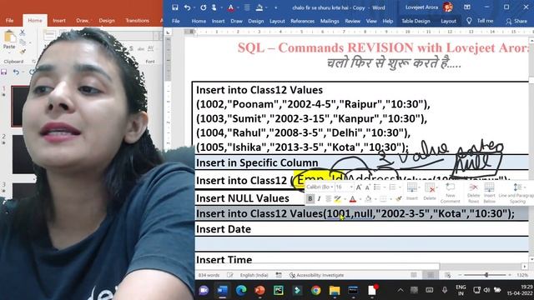Image resolution: width=534 pixels, height=300 pixels.
Task: Click Insert Date table row
Action: click(361, 229)
